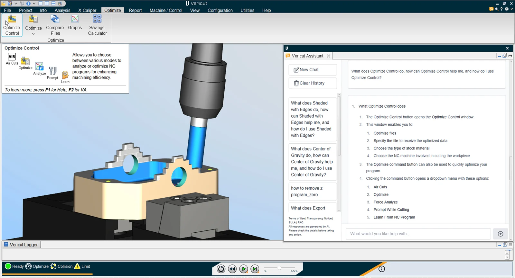Toggle the Optimize status indicator
The image size is (515, 278).
[37, 266]
